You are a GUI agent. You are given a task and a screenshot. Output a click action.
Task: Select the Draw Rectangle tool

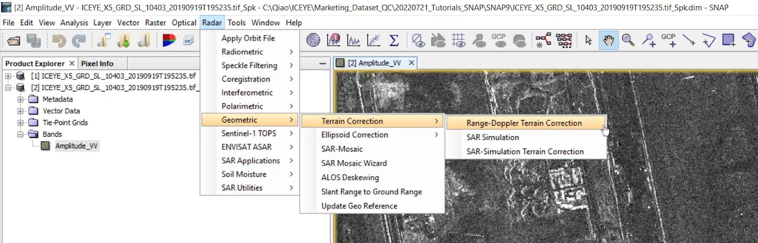(729, 40)
